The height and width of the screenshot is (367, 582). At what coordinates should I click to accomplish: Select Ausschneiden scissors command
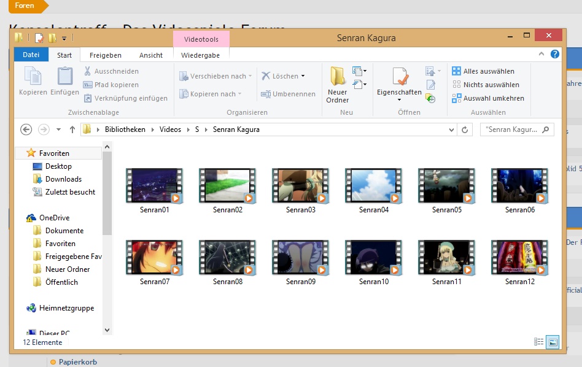tap(111, 71)
